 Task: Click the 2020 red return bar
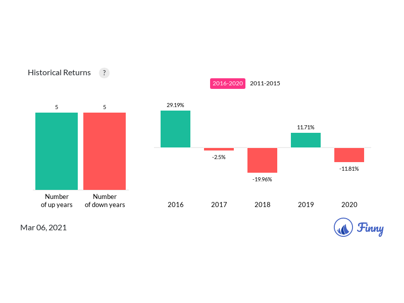coord(349,155)
